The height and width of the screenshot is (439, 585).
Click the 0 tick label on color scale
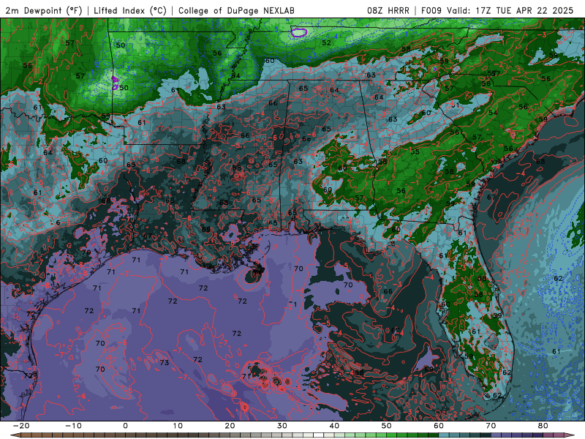tap(125, 426)
